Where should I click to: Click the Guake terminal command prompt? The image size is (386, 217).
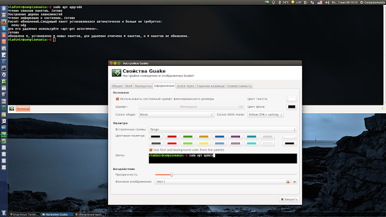(x=31, y=40)
